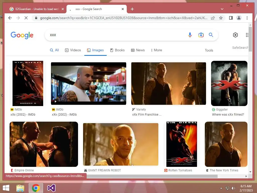Open Visual Studio from the taskbar
This screenshot has height=193, width=257.
point(51,188)
